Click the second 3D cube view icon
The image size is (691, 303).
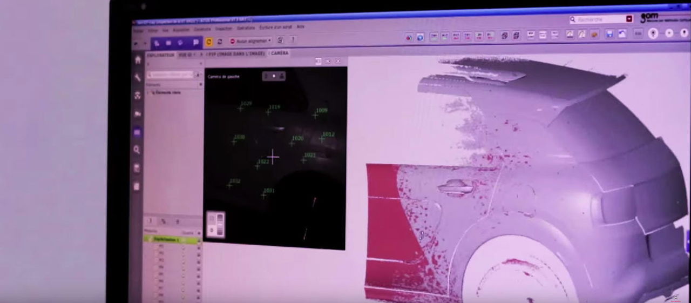pos(516,36)
